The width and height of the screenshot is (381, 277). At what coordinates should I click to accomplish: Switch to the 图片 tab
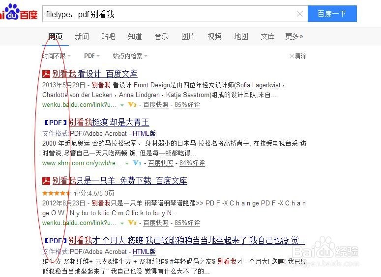click(188, 37)
